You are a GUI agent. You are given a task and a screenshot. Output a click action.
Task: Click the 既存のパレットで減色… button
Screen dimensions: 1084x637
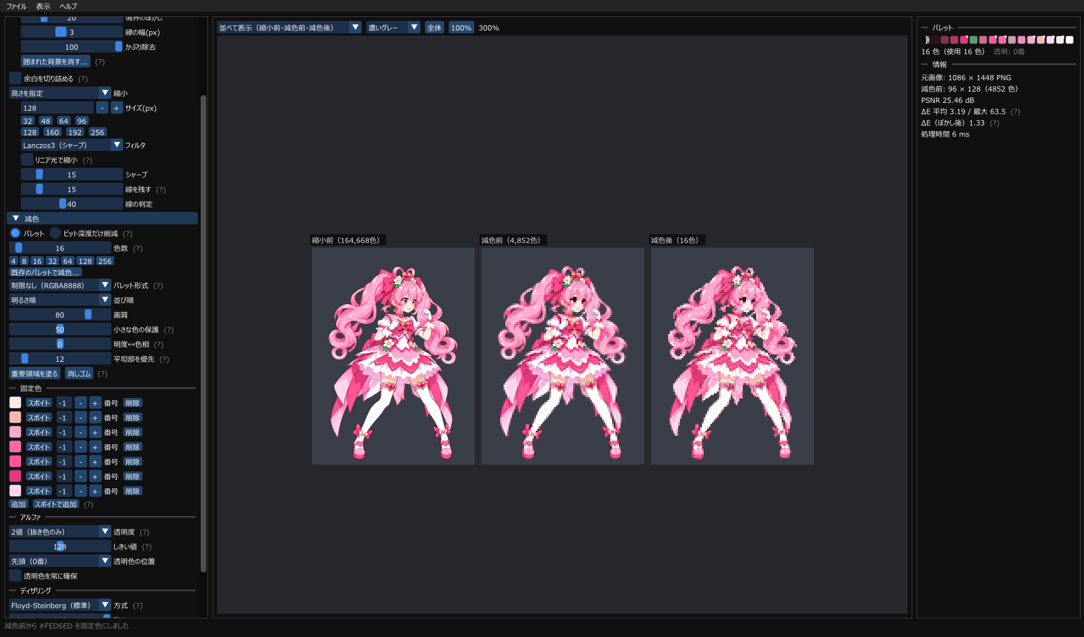click(46, 272)
